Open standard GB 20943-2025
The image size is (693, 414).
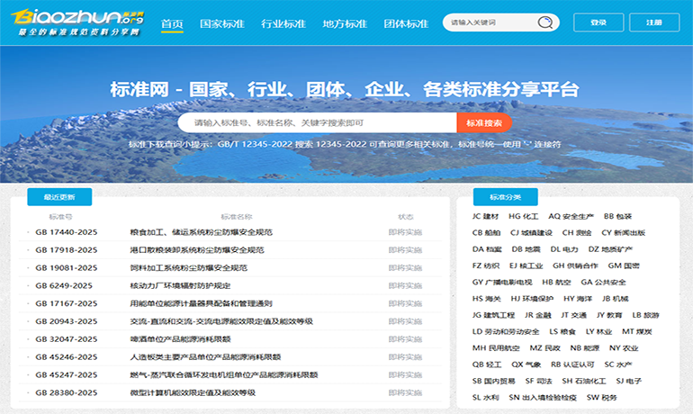(67, 321)
